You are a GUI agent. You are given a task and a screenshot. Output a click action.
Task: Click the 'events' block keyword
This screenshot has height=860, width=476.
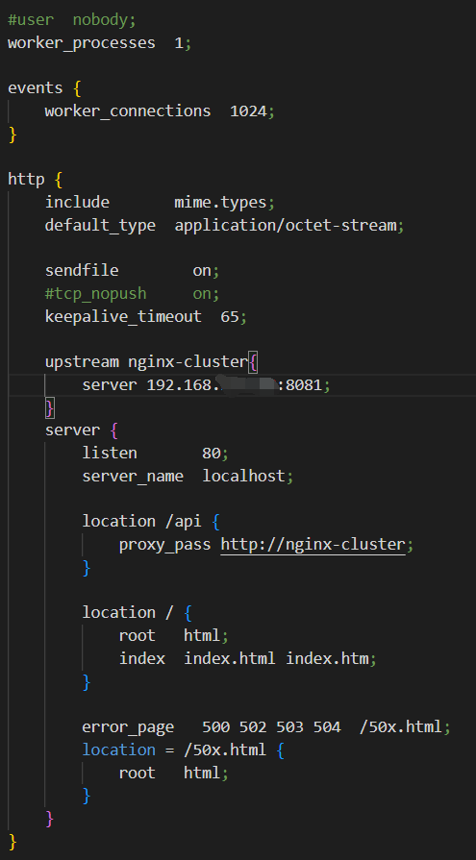pos(36,88)
